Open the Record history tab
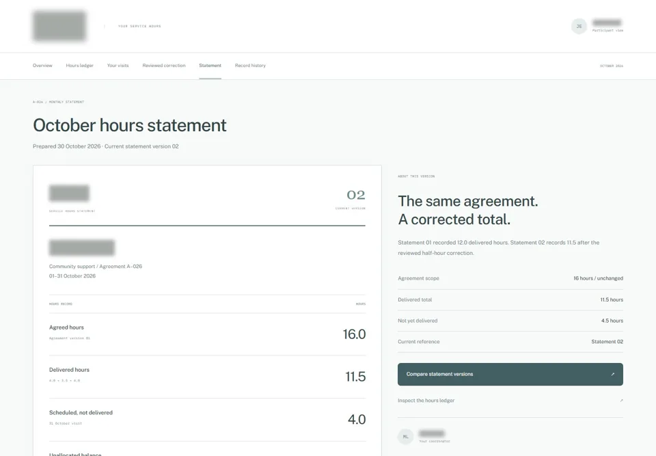 [x=250, y=66]
